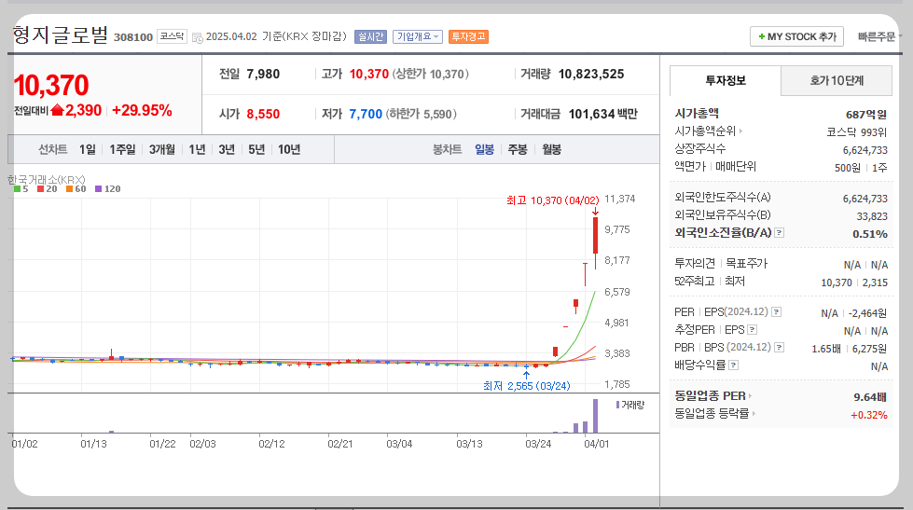Select the 1일 line chart period

[x=88, y=149]
